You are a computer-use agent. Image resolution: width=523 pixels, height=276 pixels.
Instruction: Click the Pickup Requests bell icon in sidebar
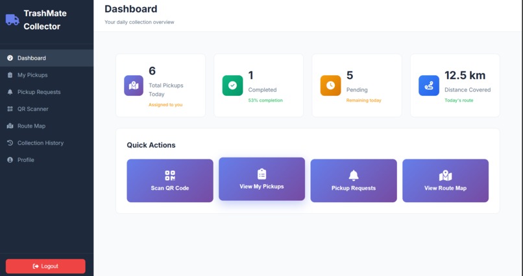coord(10,92)
